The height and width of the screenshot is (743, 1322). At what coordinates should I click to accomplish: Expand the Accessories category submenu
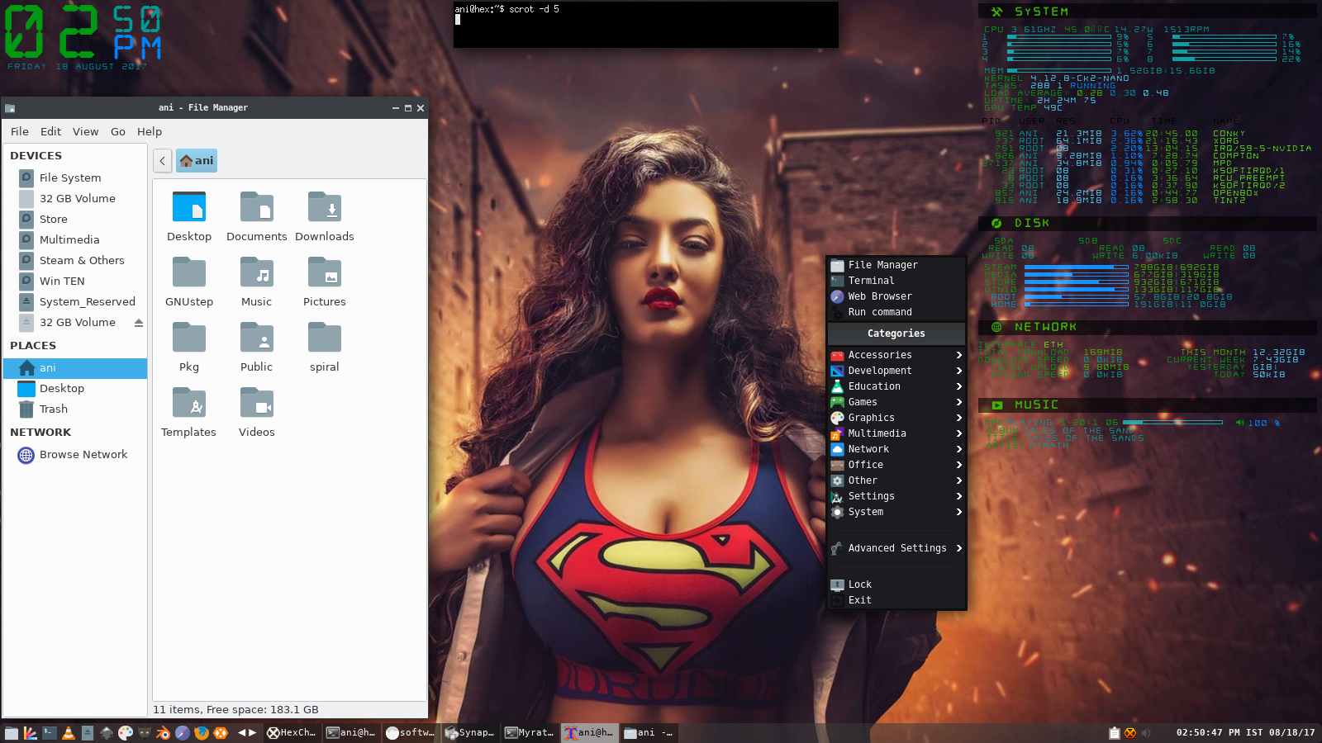pos(896,355)
